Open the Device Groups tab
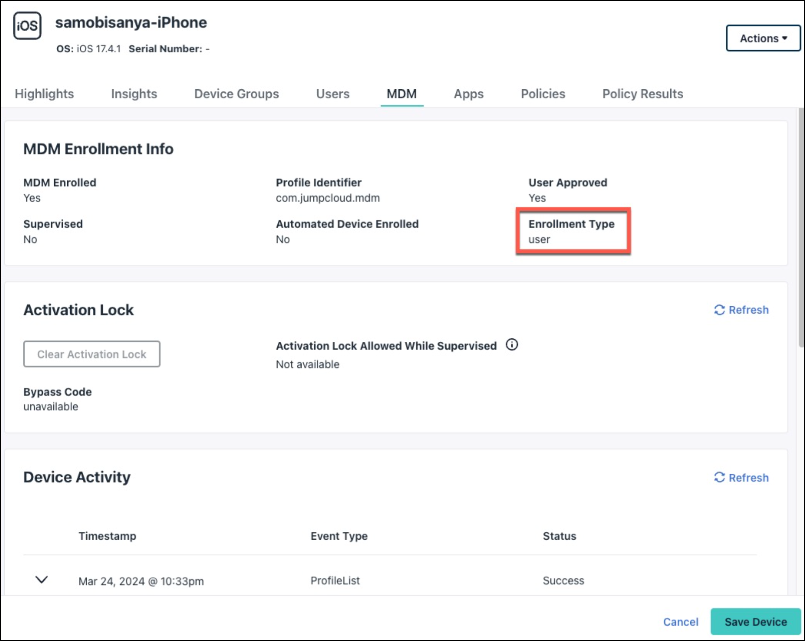Screen dimensions: 805x641 pyautogui.click(x=236, y=94)
